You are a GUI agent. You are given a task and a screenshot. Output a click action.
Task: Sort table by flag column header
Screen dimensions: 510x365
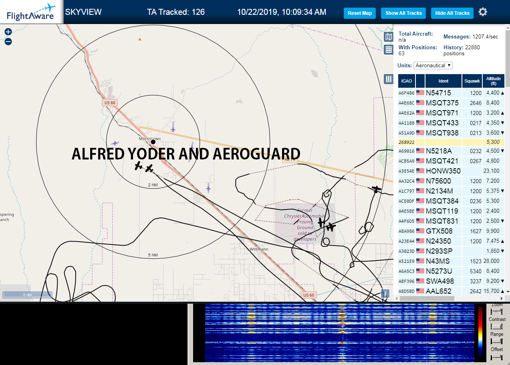click(x=420, y=81)
